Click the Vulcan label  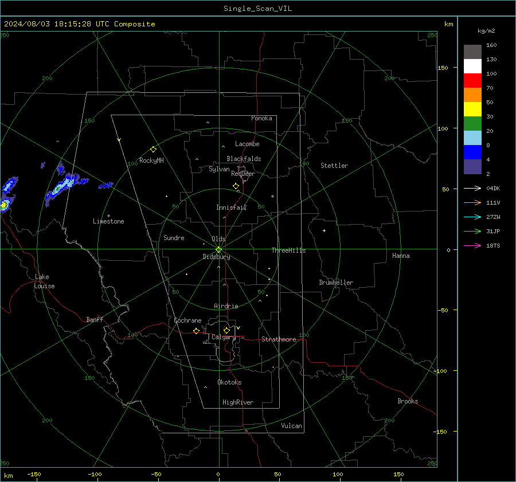pyautogui.click(x=291, y=426)
